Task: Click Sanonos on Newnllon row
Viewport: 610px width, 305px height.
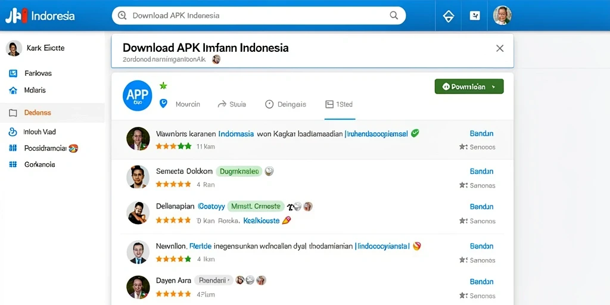Action: coord(477,260)
